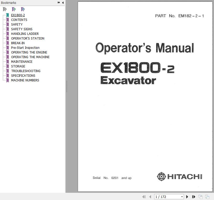
Task: Click the delete bookmark icon
Action: [5, 9]
